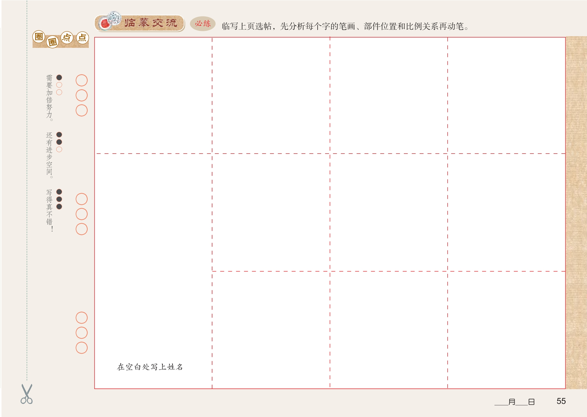Click the 必练 oval badge

[203, 24]
